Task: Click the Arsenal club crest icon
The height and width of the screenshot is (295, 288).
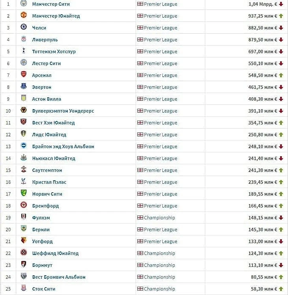Action: click(x=24, y=74)
